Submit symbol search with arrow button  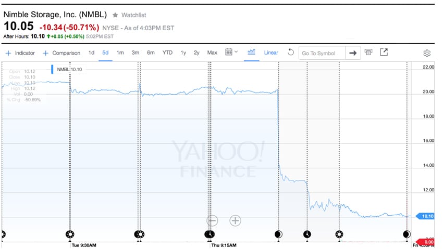(x=353, y=53)
